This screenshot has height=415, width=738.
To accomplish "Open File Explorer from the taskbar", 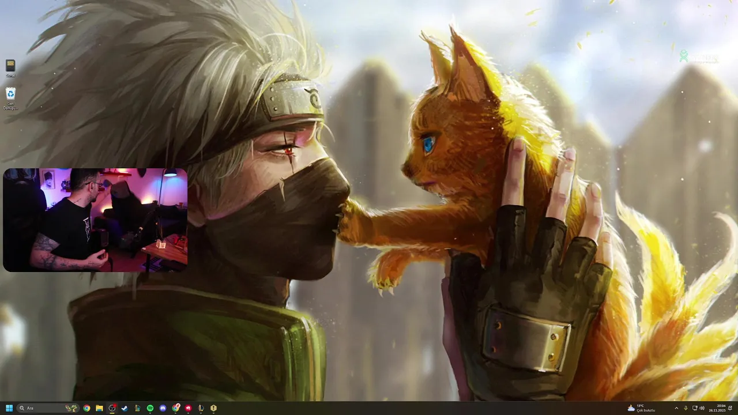I will [99, 408].
